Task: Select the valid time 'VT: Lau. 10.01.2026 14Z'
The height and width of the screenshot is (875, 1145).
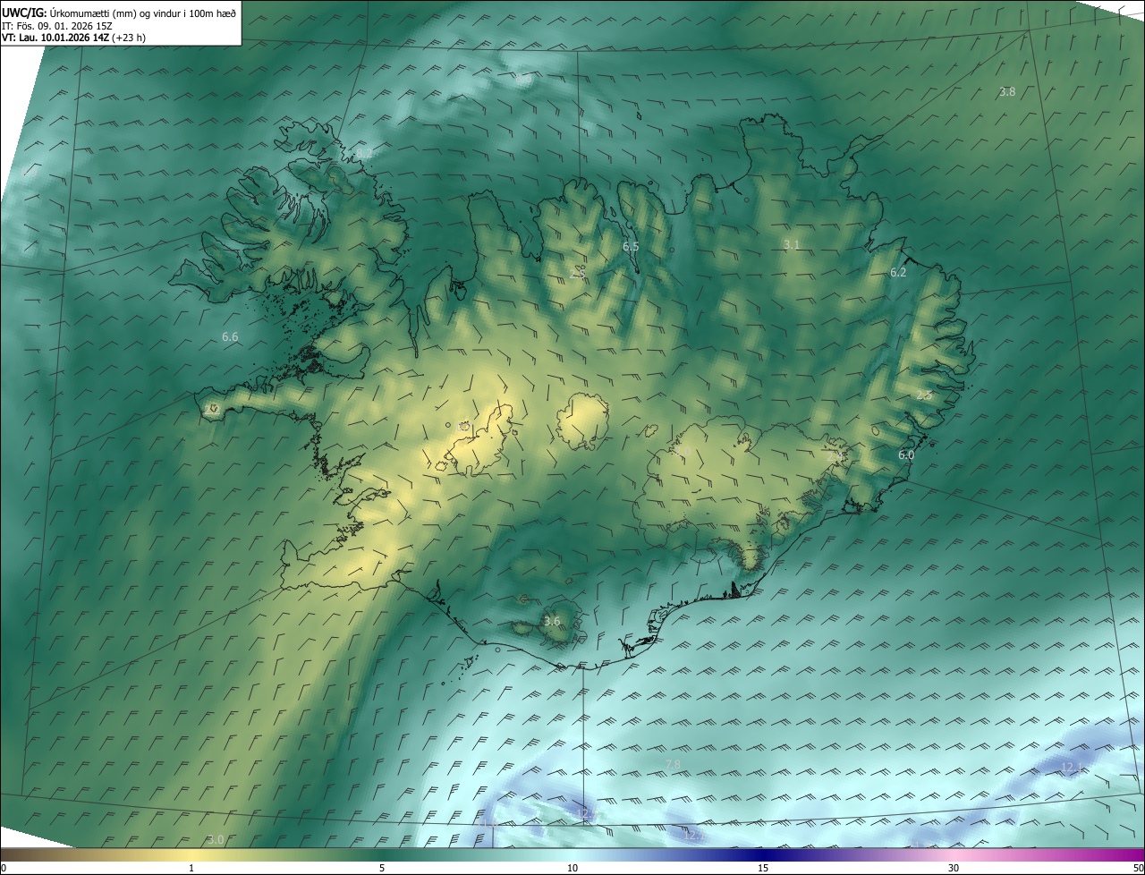Action: (55, 38)
